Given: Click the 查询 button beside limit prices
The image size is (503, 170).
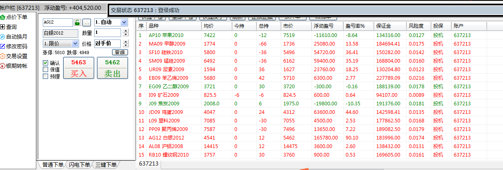Looking at the screenshot, I should click(x=120, y=52).
